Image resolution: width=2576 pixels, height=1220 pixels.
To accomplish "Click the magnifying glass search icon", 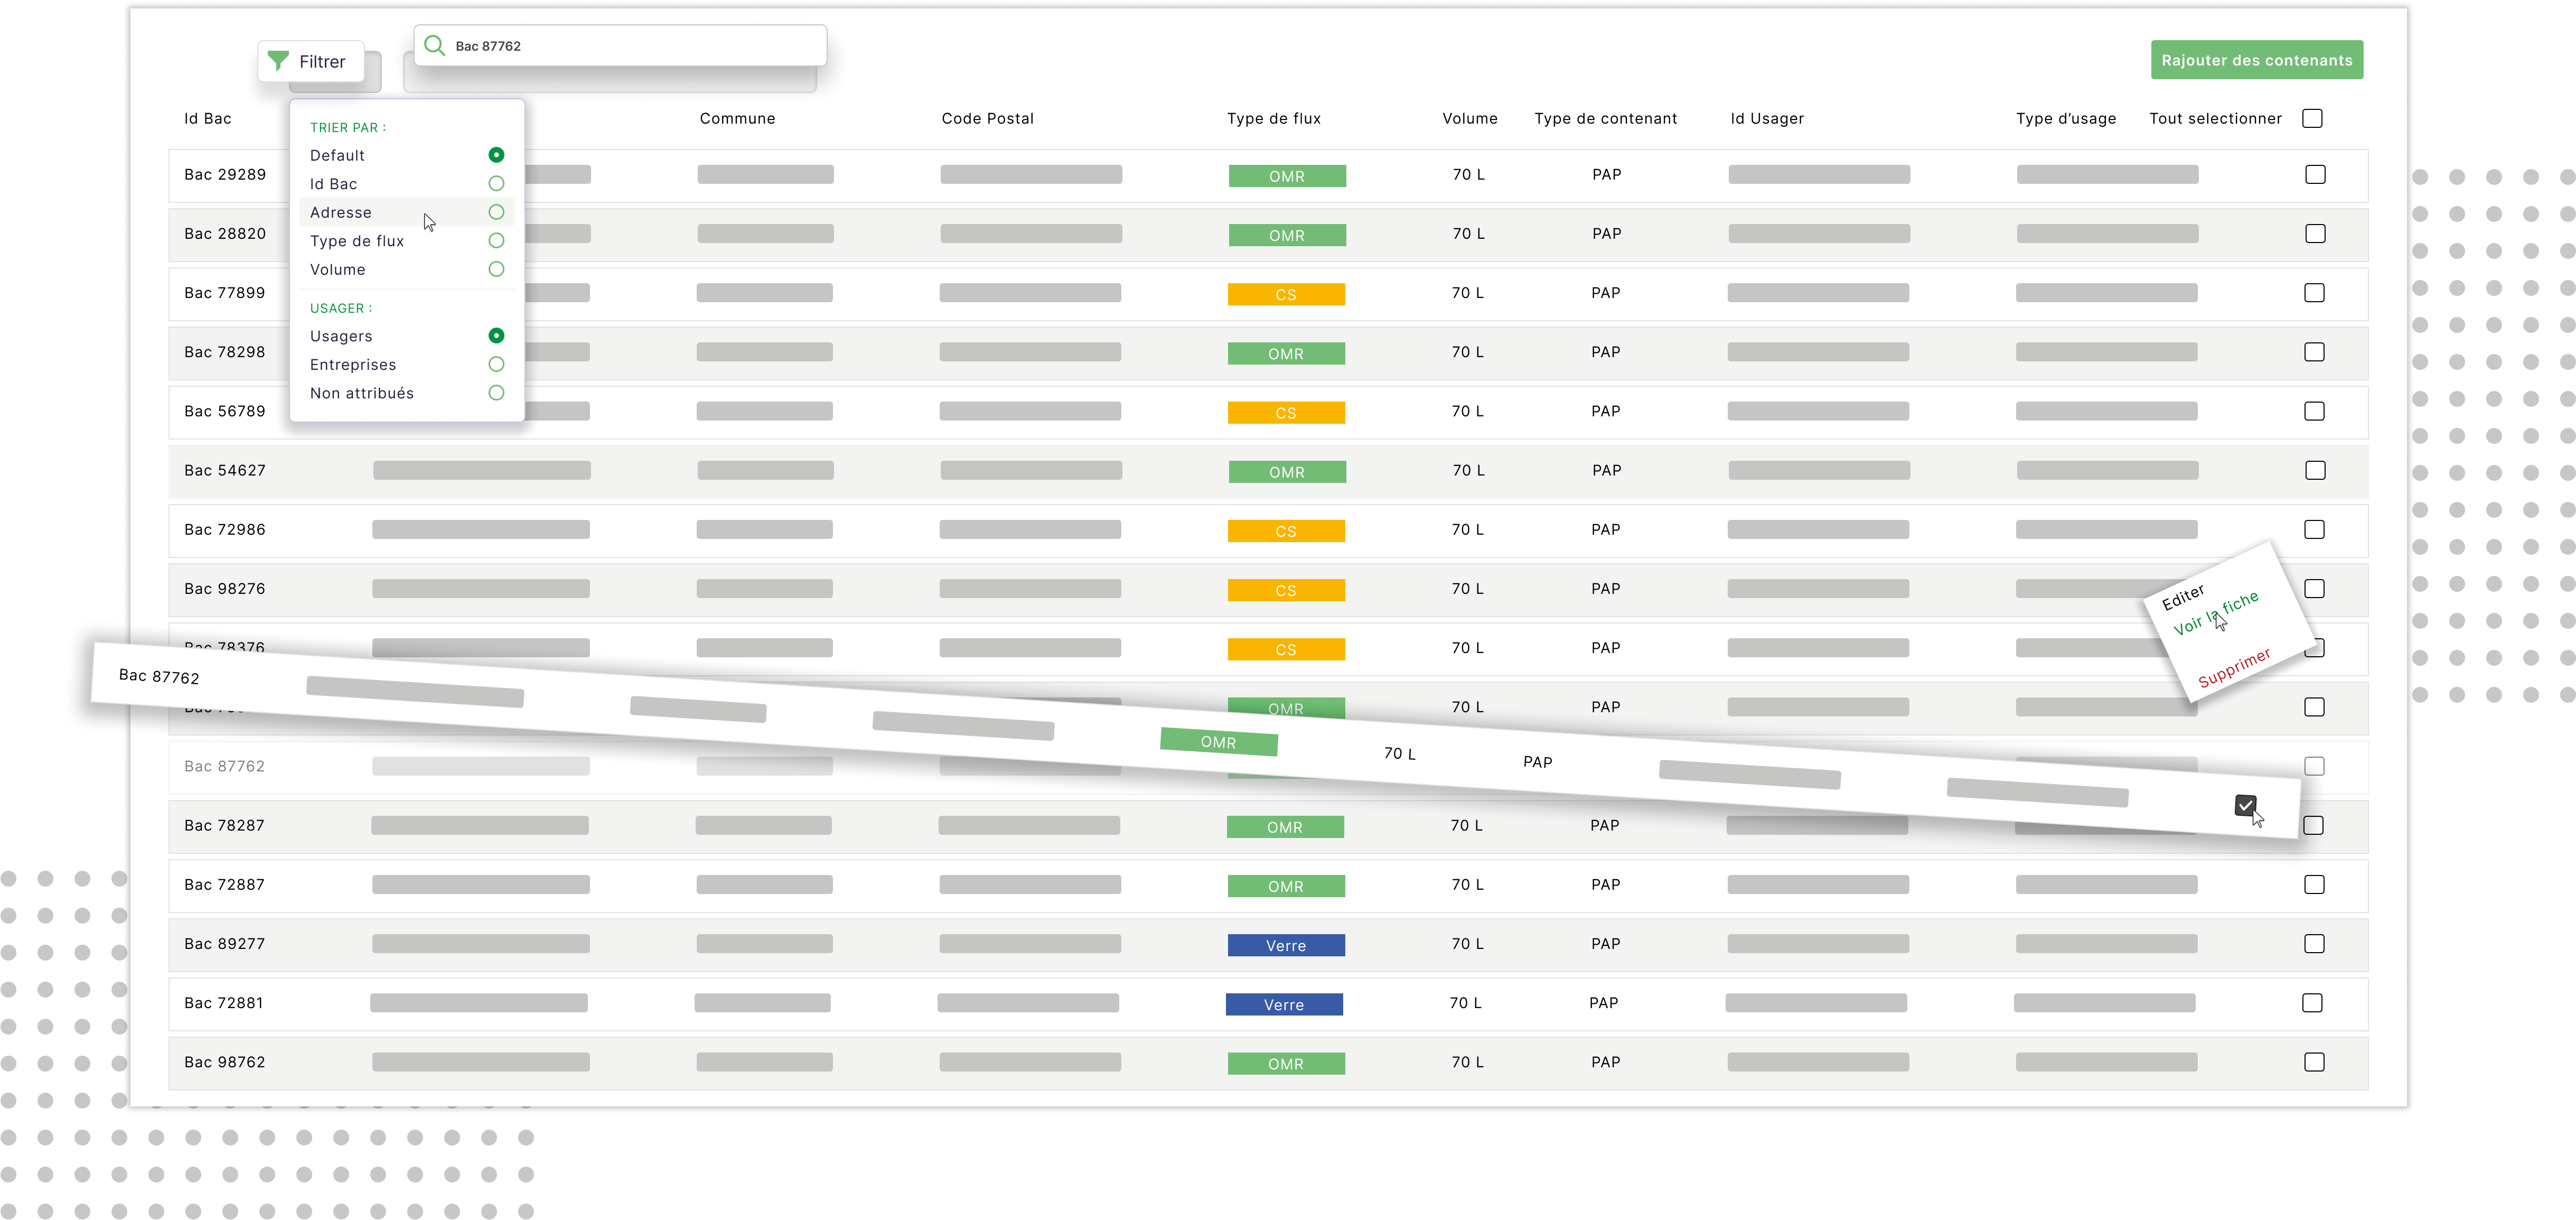I will (434, 46).
